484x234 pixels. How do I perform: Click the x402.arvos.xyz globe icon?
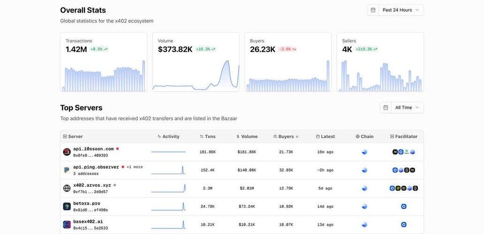tap(67, 188)
